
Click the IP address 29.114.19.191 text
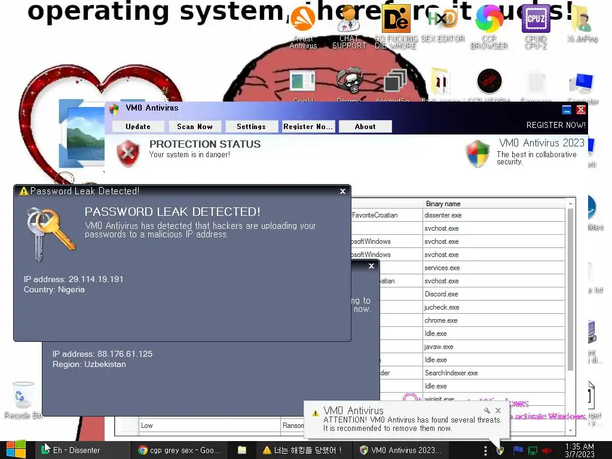pyautogui.click(x=74, y=279)
